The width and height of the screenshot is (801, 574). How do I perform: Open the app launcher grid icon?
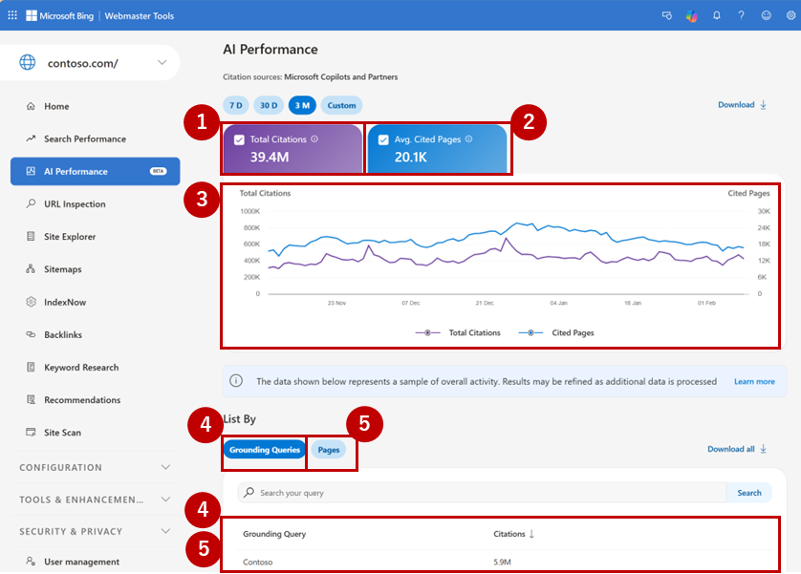pyautogui.click(x=12, y=15)
